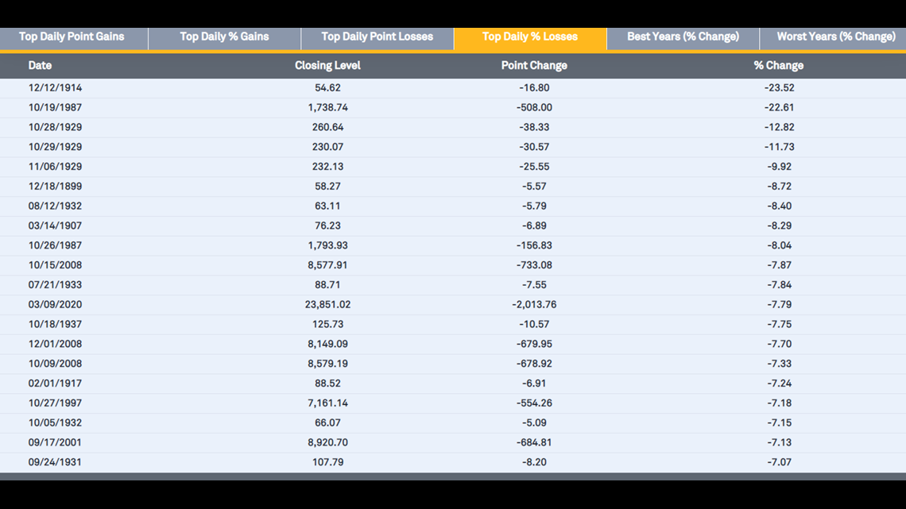The height and width of the screenshot is (509, 906).
Task: View the Worst Years (% Change) tab
Action: [835, 37]
